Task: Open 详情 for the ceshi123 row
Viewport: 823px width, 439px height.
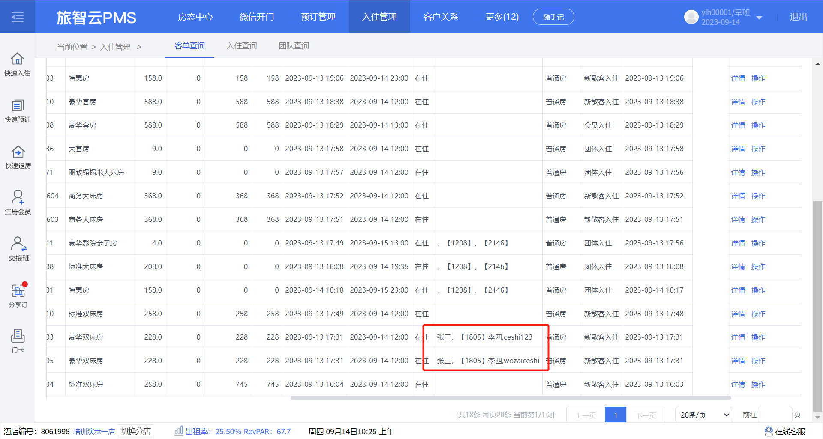Action: (x=738, y=337)
